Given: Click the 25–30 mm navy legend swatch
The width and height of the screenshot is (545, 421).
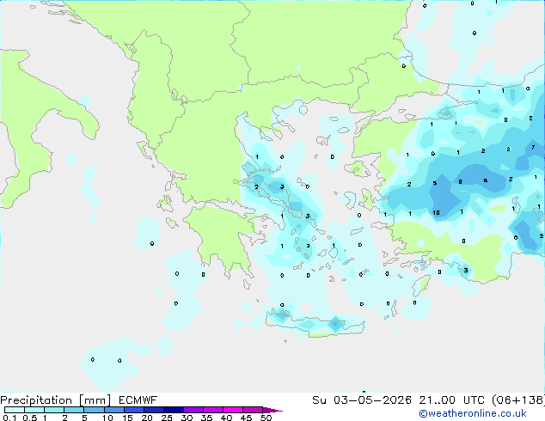Looking at the screenshot, I should tap(173, 410).
